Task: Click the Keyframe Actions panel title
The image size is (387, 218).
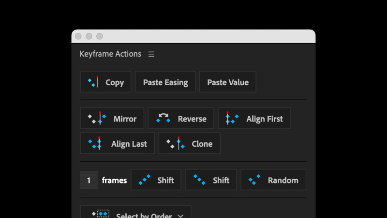Action: click(110, 54)
